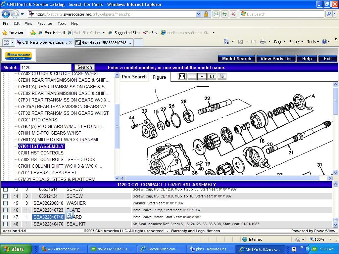Click the Home icon in command bar
This screenshot has height=254, width=339.
click(x=226, y=41)
